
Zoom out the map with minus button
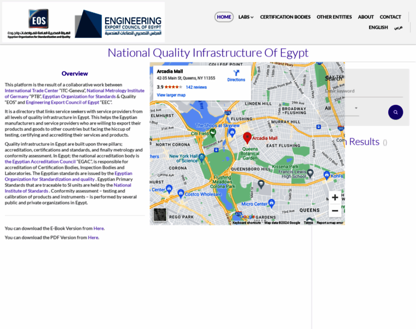(x=335, y=211)
